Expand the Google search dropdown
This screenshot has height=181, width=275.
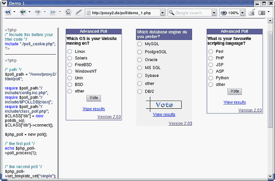point(214,13)
